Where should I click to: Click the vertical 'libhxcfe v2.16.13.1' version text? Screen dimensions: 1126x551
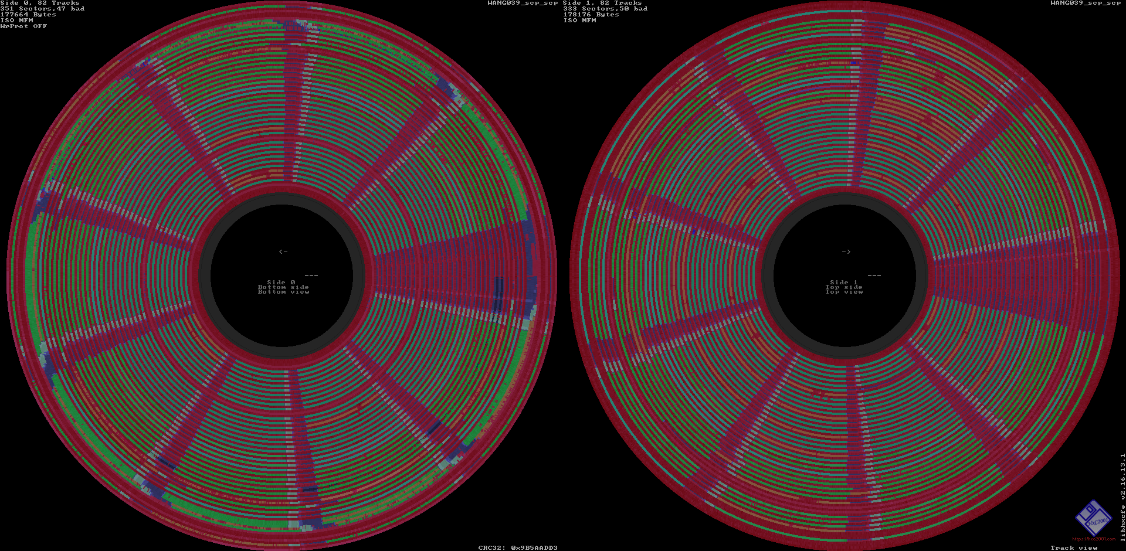[1122, 497]
